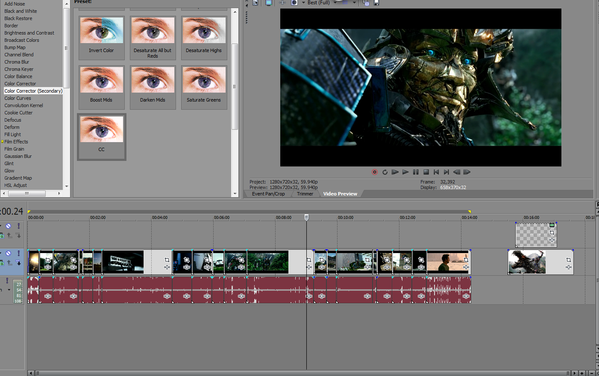Click the effects list down scroll arrow
The width and height of the screenshot is (599, 376).
click(66, 187)
